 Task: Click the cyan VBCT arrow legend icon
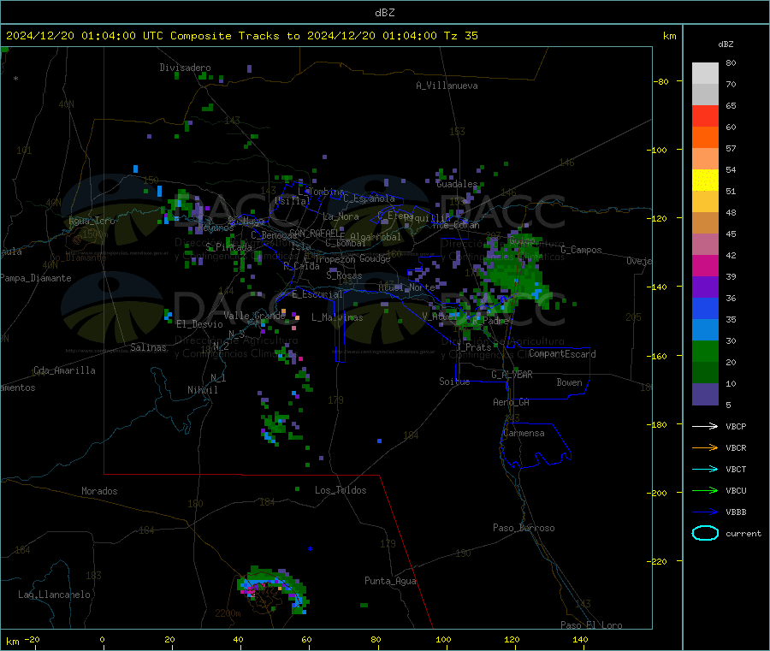[x=705, y=470]
